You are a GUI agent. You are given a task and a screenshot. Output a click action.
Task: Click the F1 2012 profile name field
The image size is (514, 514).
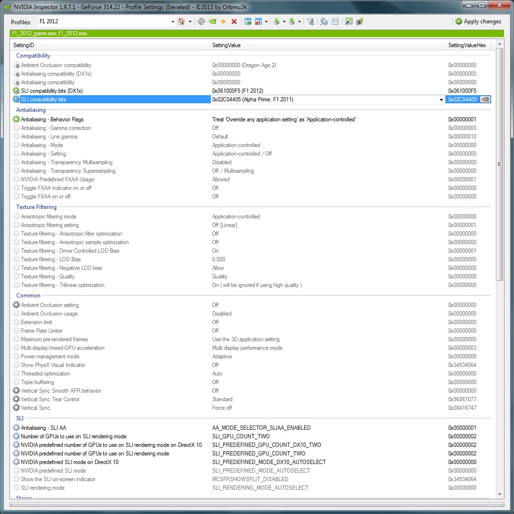[x=104, y=21]
